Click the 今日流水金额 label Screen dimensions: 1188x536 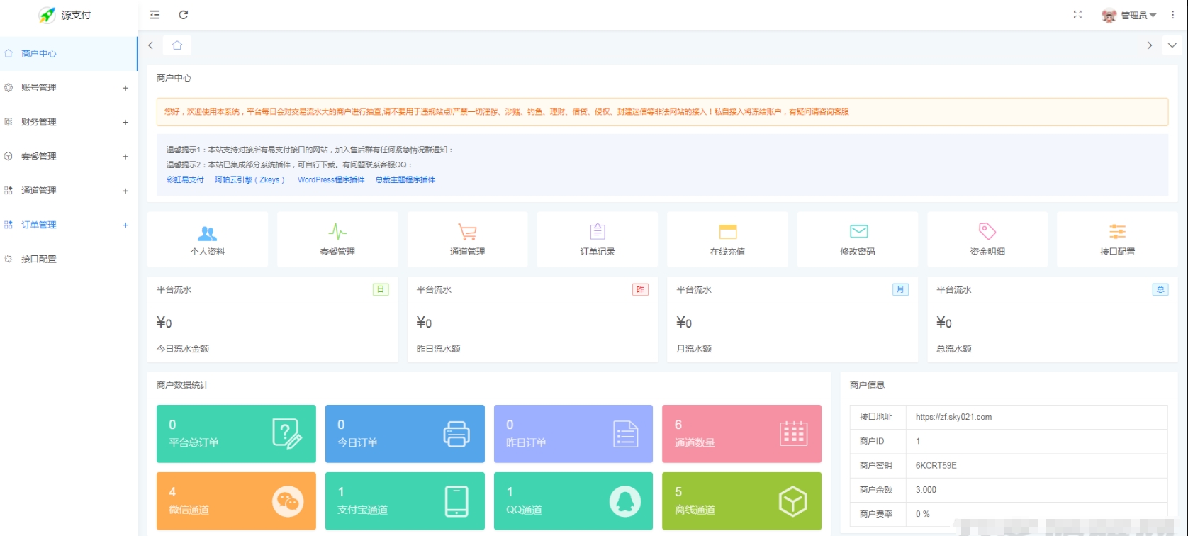183,349
